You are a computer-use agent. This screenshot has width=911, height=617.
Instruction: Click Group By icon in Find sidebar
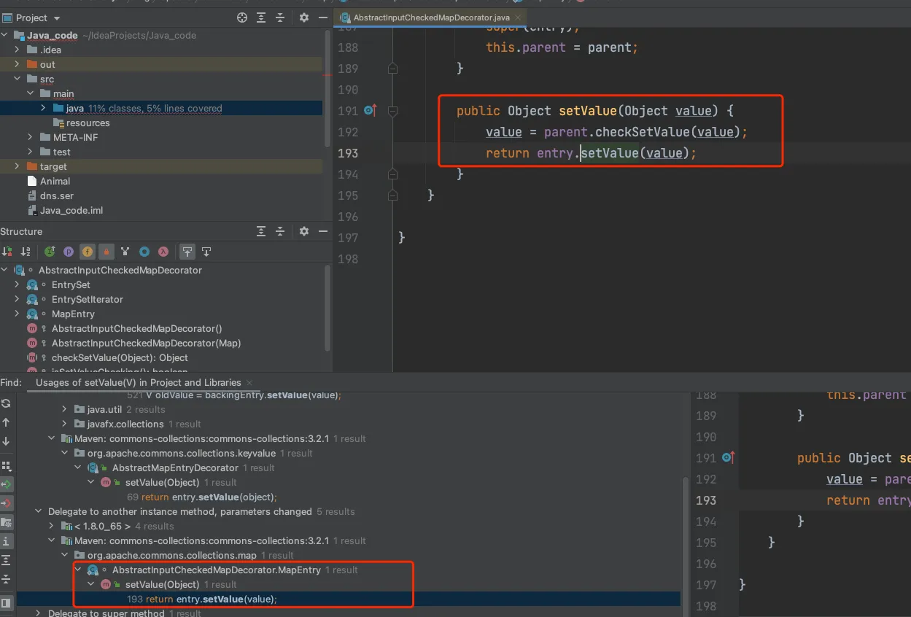[x=7, y=465]
